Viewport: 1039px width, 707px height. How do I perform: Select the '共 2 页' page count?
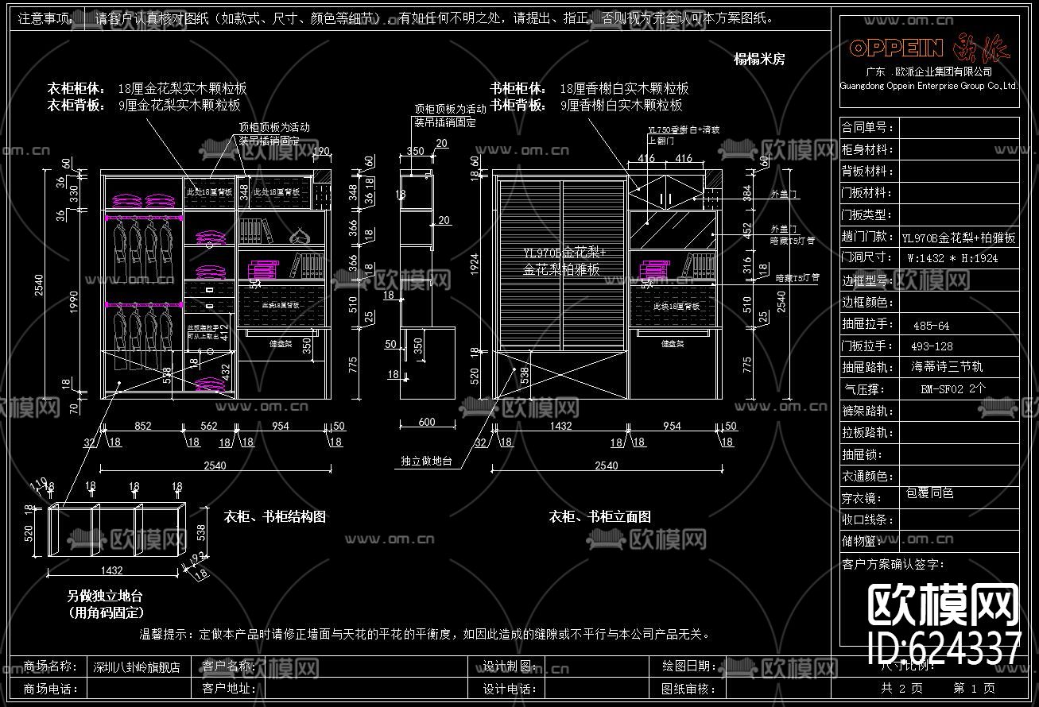(902, 688)
